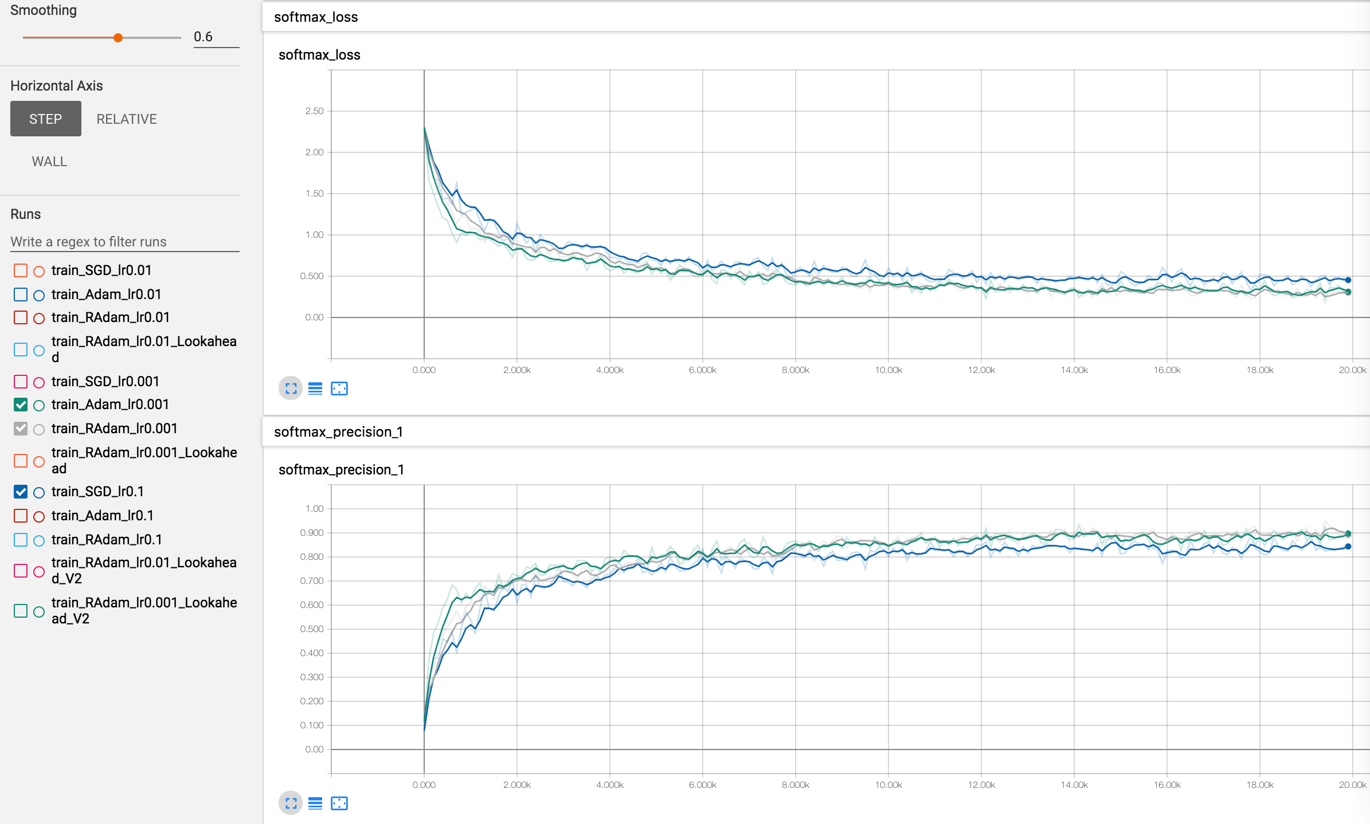The image size is (1370, 824).
Task: Toggle y-axis log scale on softmax_loss chart
Action: coord(315,389)
